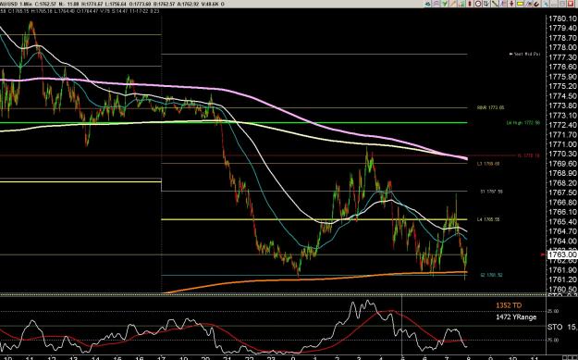Click the blue vertical lines toolbar icon
Screen dimensions: 578x360
[503, 4]
